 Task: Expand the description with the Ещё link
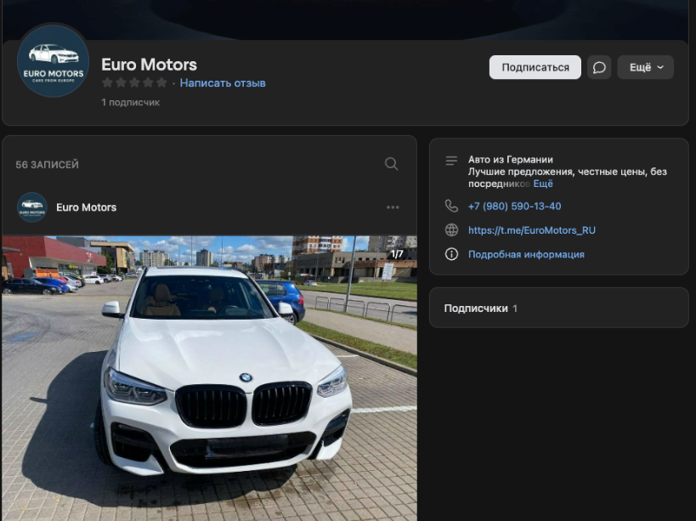click(541, 183)
